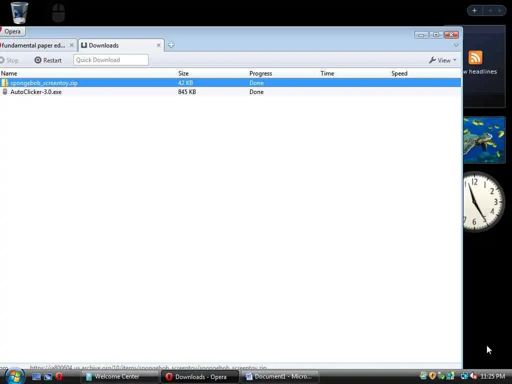This screenshot has height=384, width=512.
Task: Switch to Downloads - Opera taskbar button
Action: (x=200, y=376)
